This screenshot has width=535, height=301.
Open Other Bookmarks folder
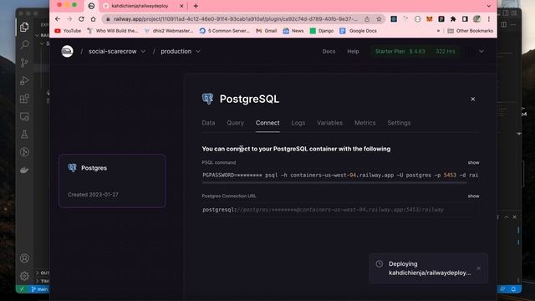(x=470, y=31)
